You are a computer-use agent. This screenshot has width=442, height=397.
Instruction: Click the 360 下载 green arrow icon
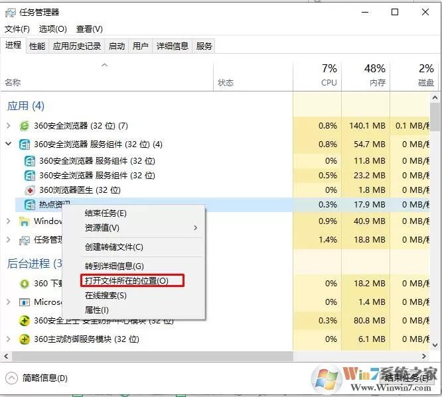25,284
